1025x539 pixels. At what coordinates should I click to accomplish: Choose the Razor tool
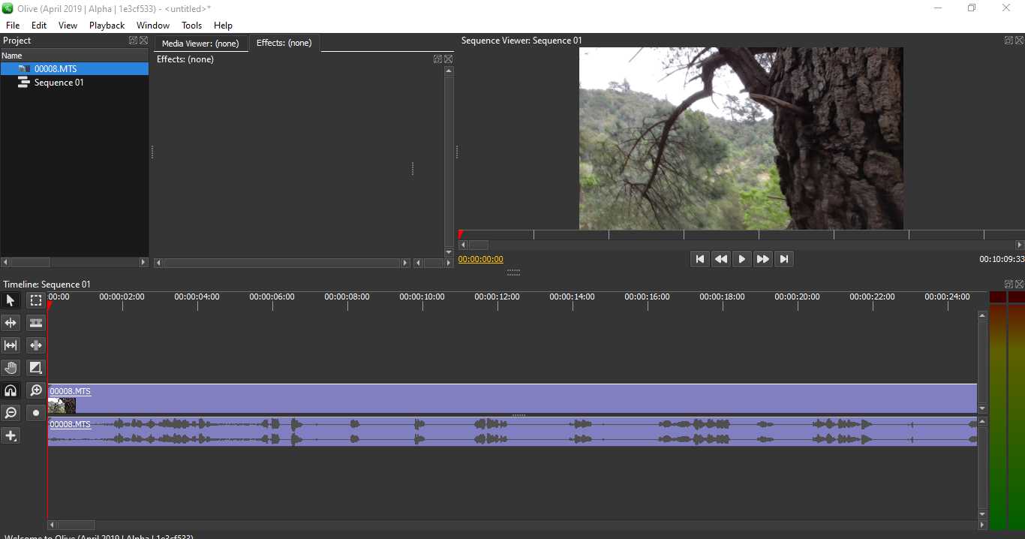click(35, 323)
